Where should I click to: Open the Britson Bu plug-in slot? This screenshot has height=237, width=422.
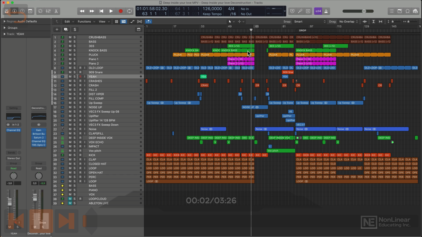[x=39, y=134]
